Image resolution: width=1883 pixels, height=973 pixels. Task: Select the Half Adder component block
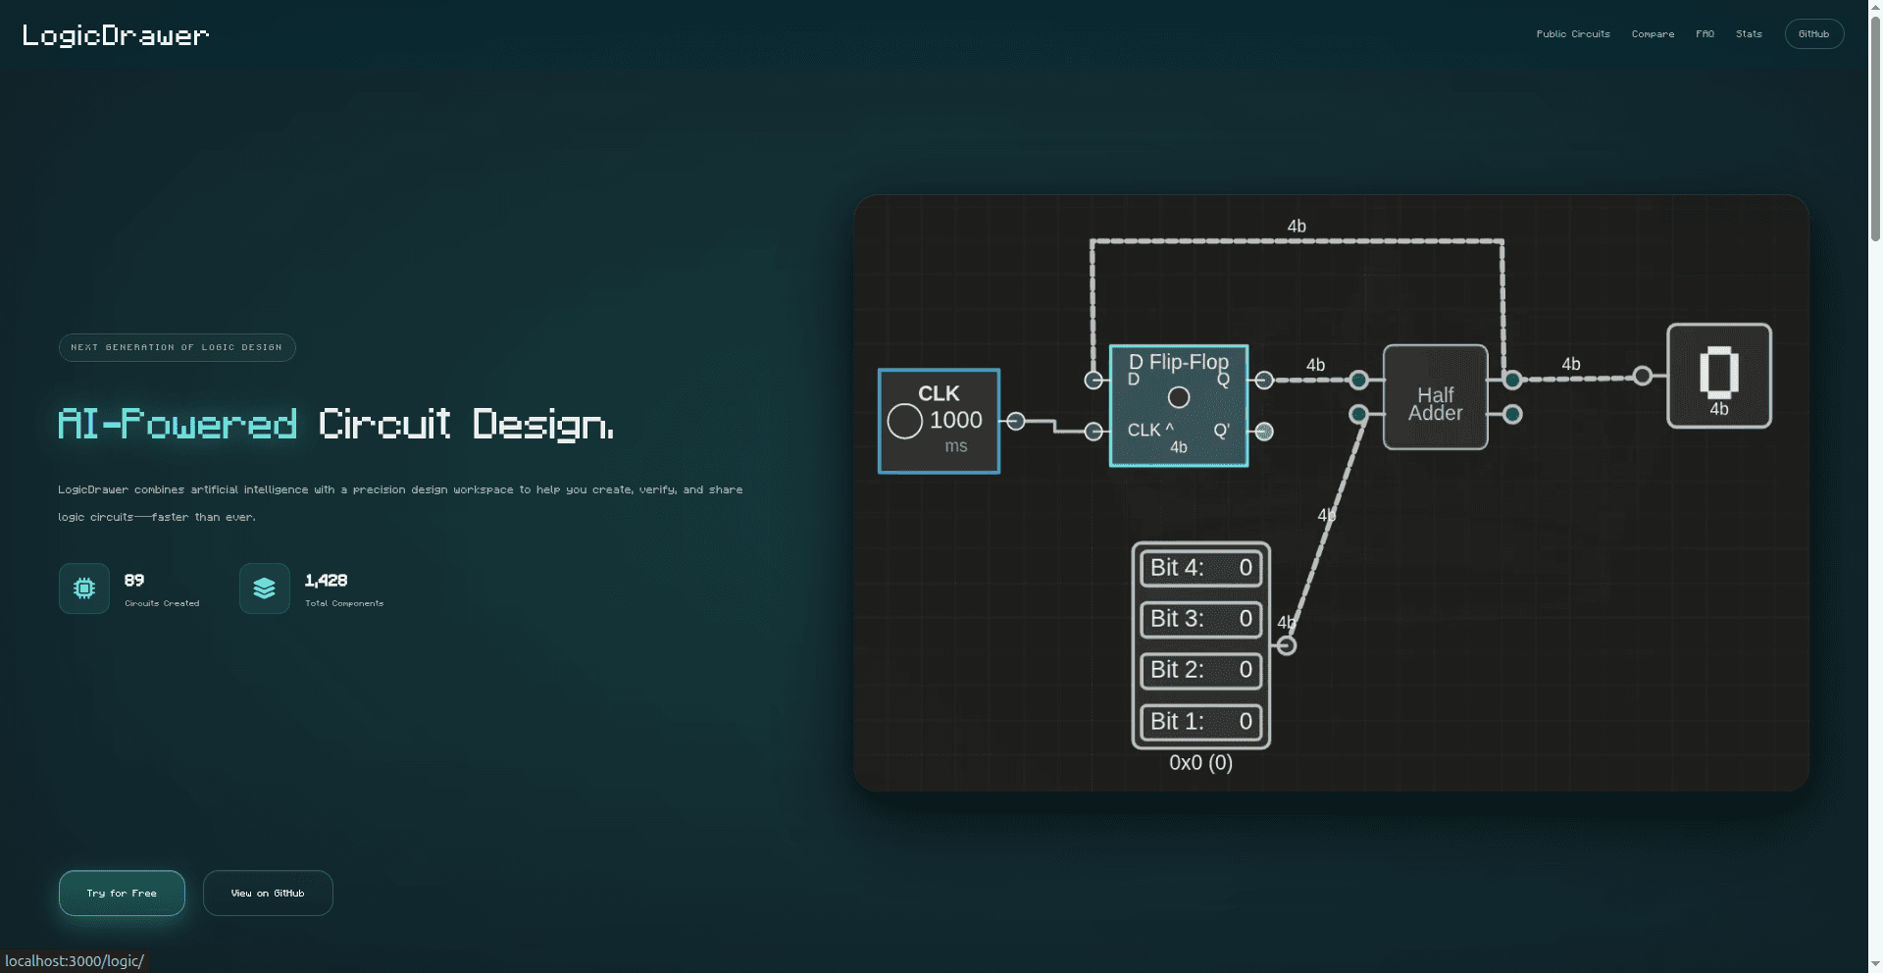pyautogui.click(x=1435, y=397)
